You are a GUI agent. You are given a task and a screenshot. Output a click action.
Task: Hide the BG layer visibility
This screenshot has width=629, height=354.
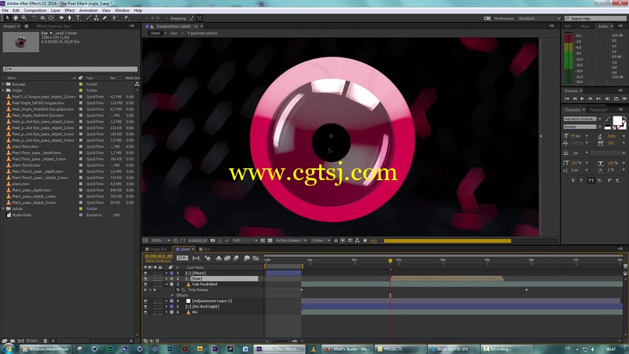click(x=145, y=312)
